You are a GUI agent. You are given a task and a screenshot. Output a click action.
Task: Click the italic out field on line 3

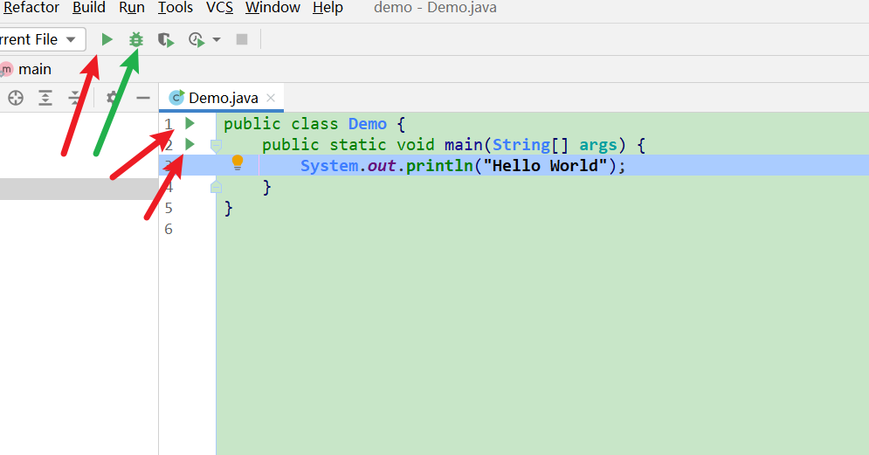[x=382, y=166]
